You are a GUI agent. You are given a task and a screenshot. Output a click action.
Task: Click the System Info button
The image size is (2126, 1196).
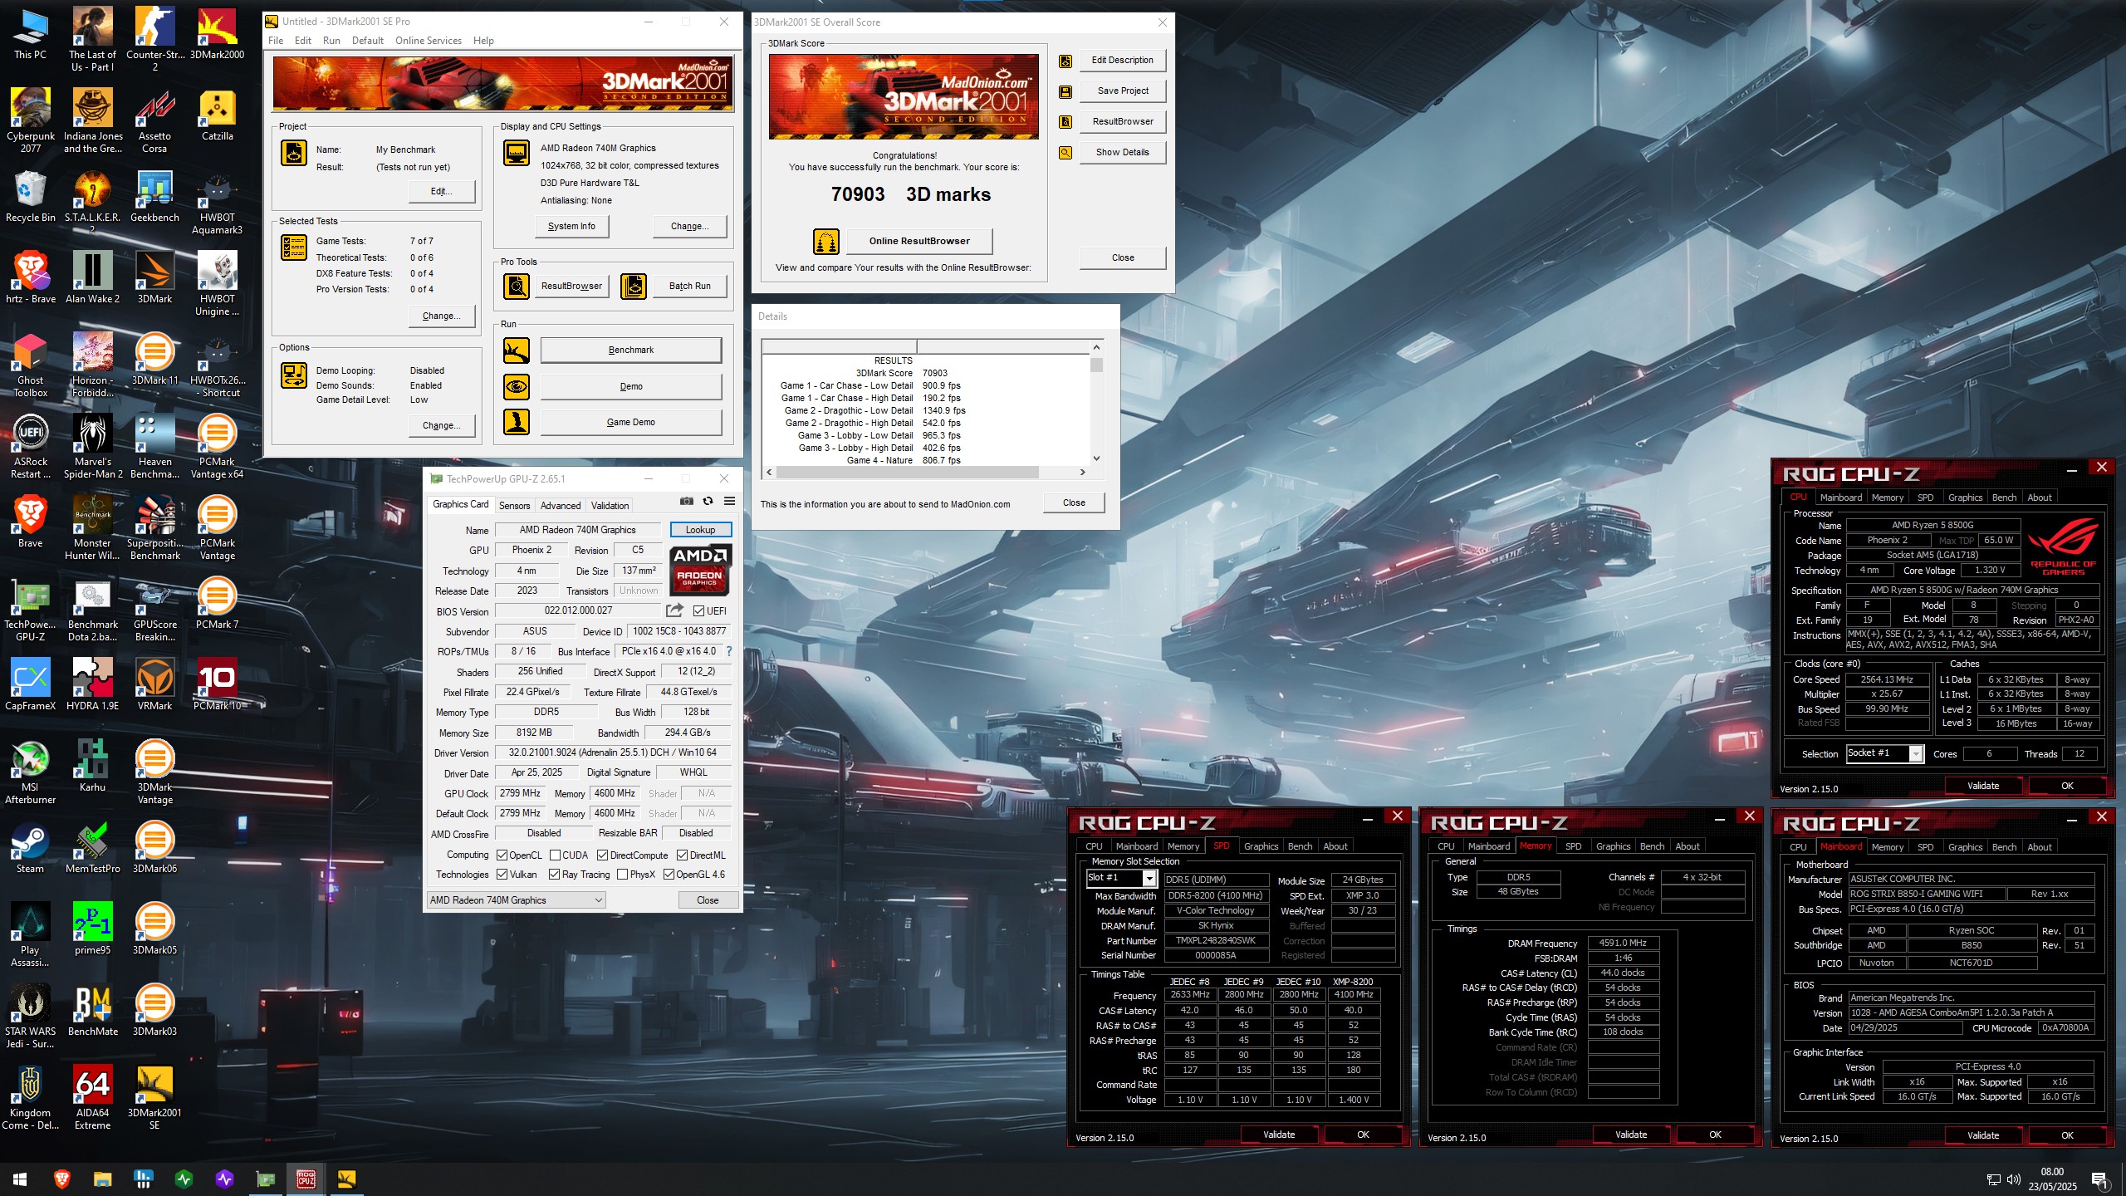571,226
